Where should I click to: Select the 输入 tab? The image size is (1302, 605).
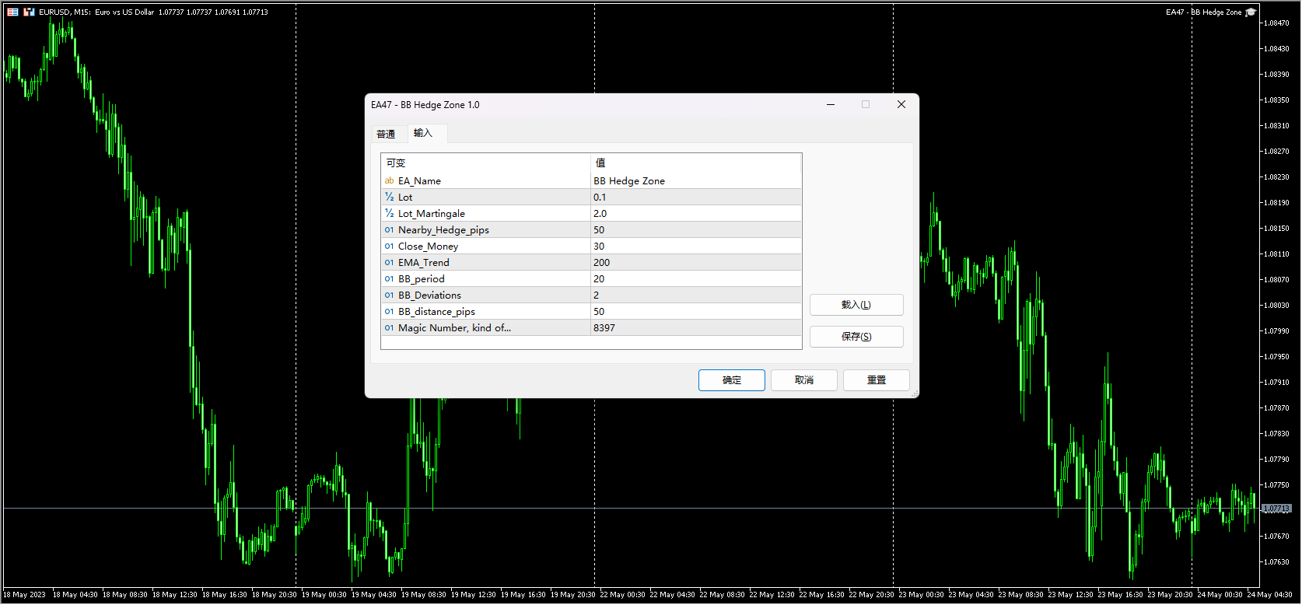(422, 133)
